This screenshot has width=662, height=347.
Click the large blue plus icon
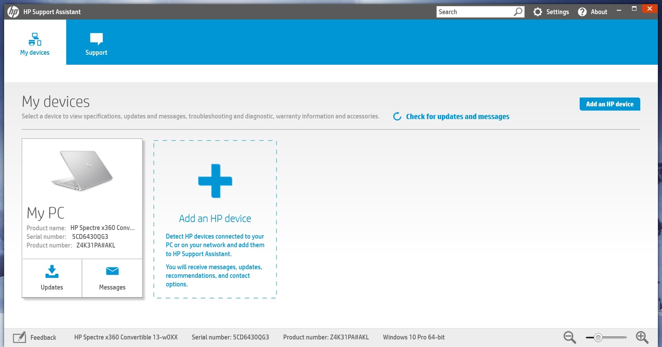click(x=215, y=181)
